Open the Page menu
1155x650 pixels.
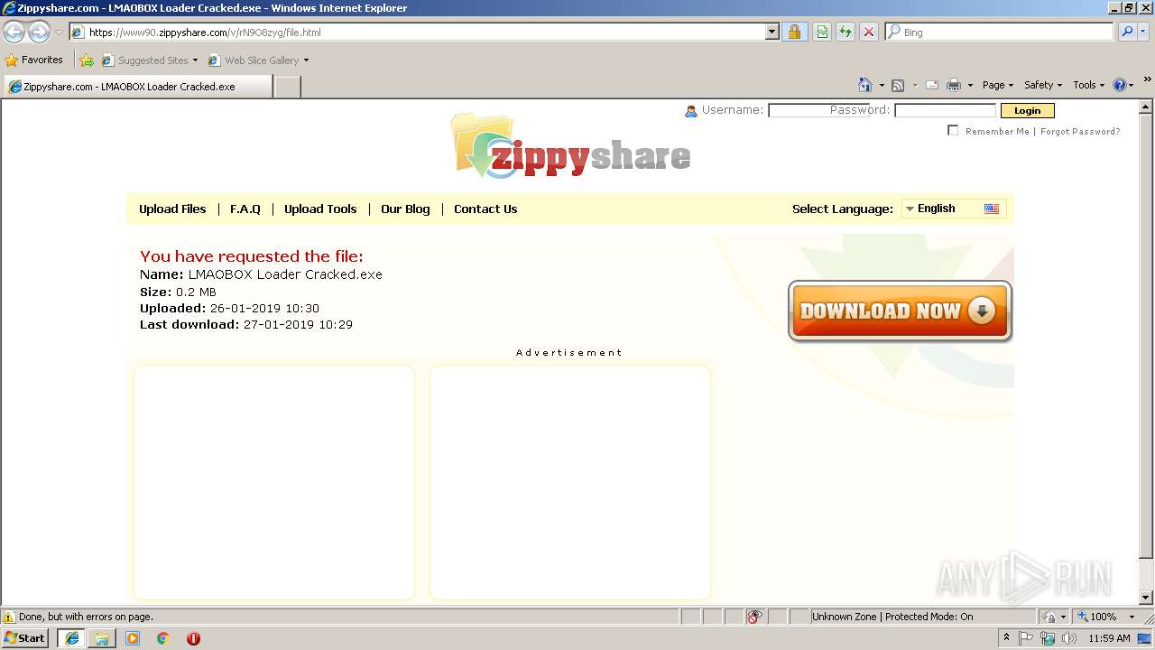point(998,85)
